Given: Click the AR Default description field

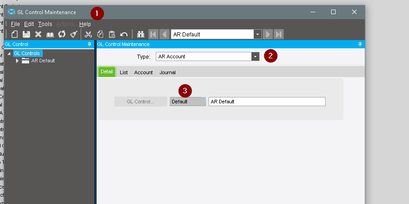Looking at the screenshot, I should point(267,102).
